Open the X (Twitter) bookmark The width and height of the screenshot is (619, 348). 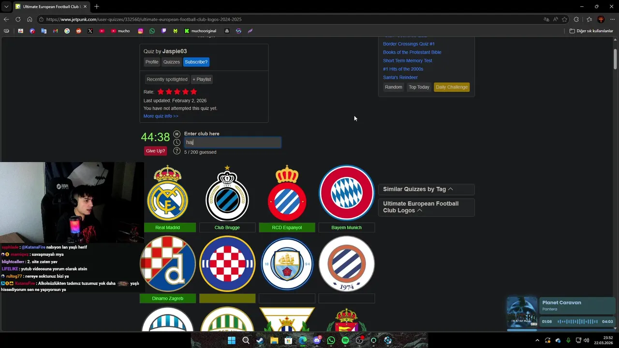(90, 31)
